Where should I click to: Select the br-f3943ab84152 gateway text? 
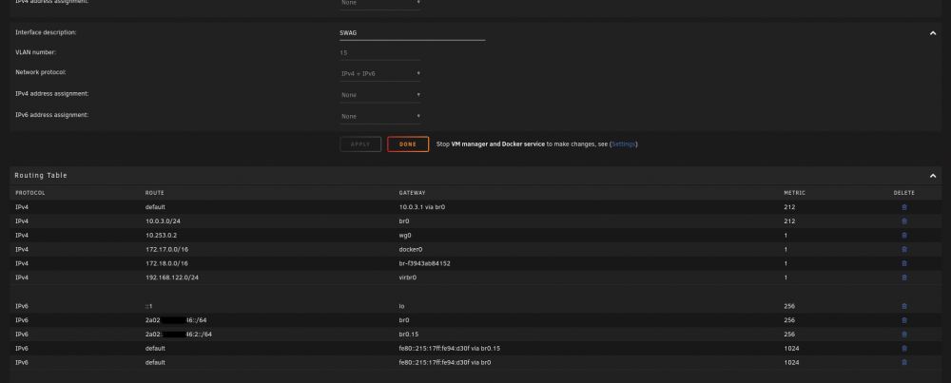coord(424,263)
